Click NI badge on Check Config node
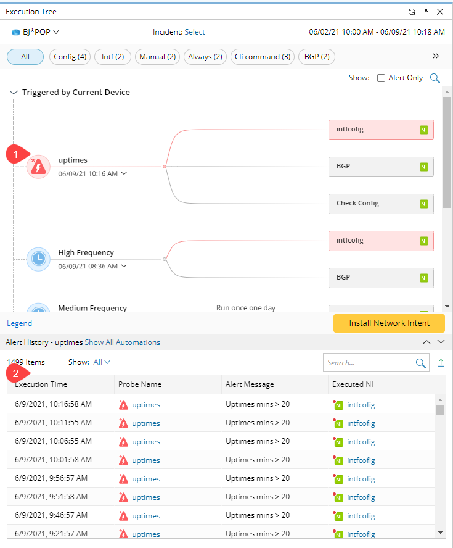 coord(424,204)
